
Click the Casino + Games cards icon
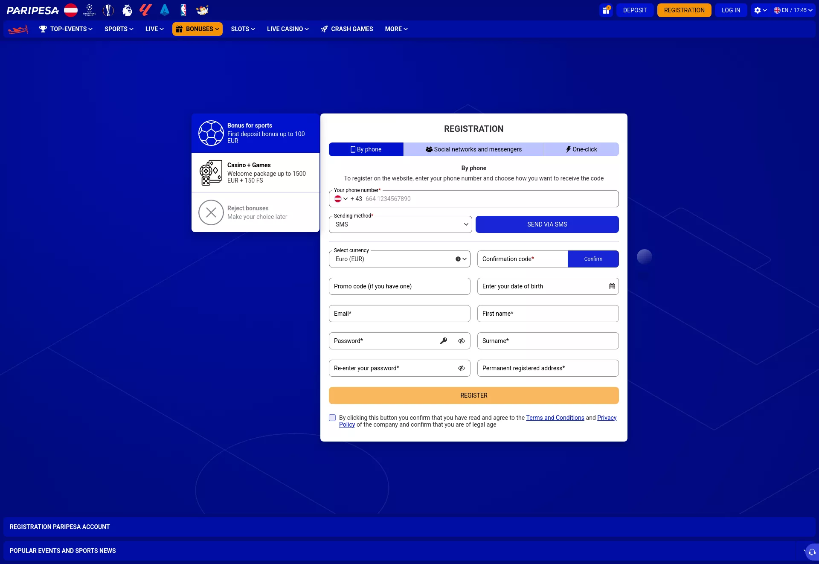click(211, 173)
